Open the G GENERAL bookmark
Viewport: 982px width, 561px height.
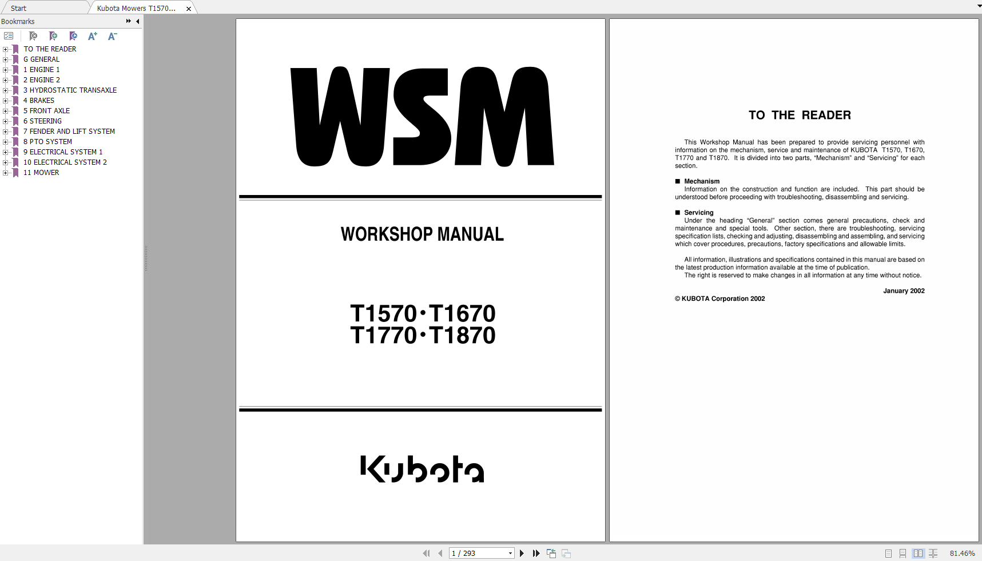point(41,59)
